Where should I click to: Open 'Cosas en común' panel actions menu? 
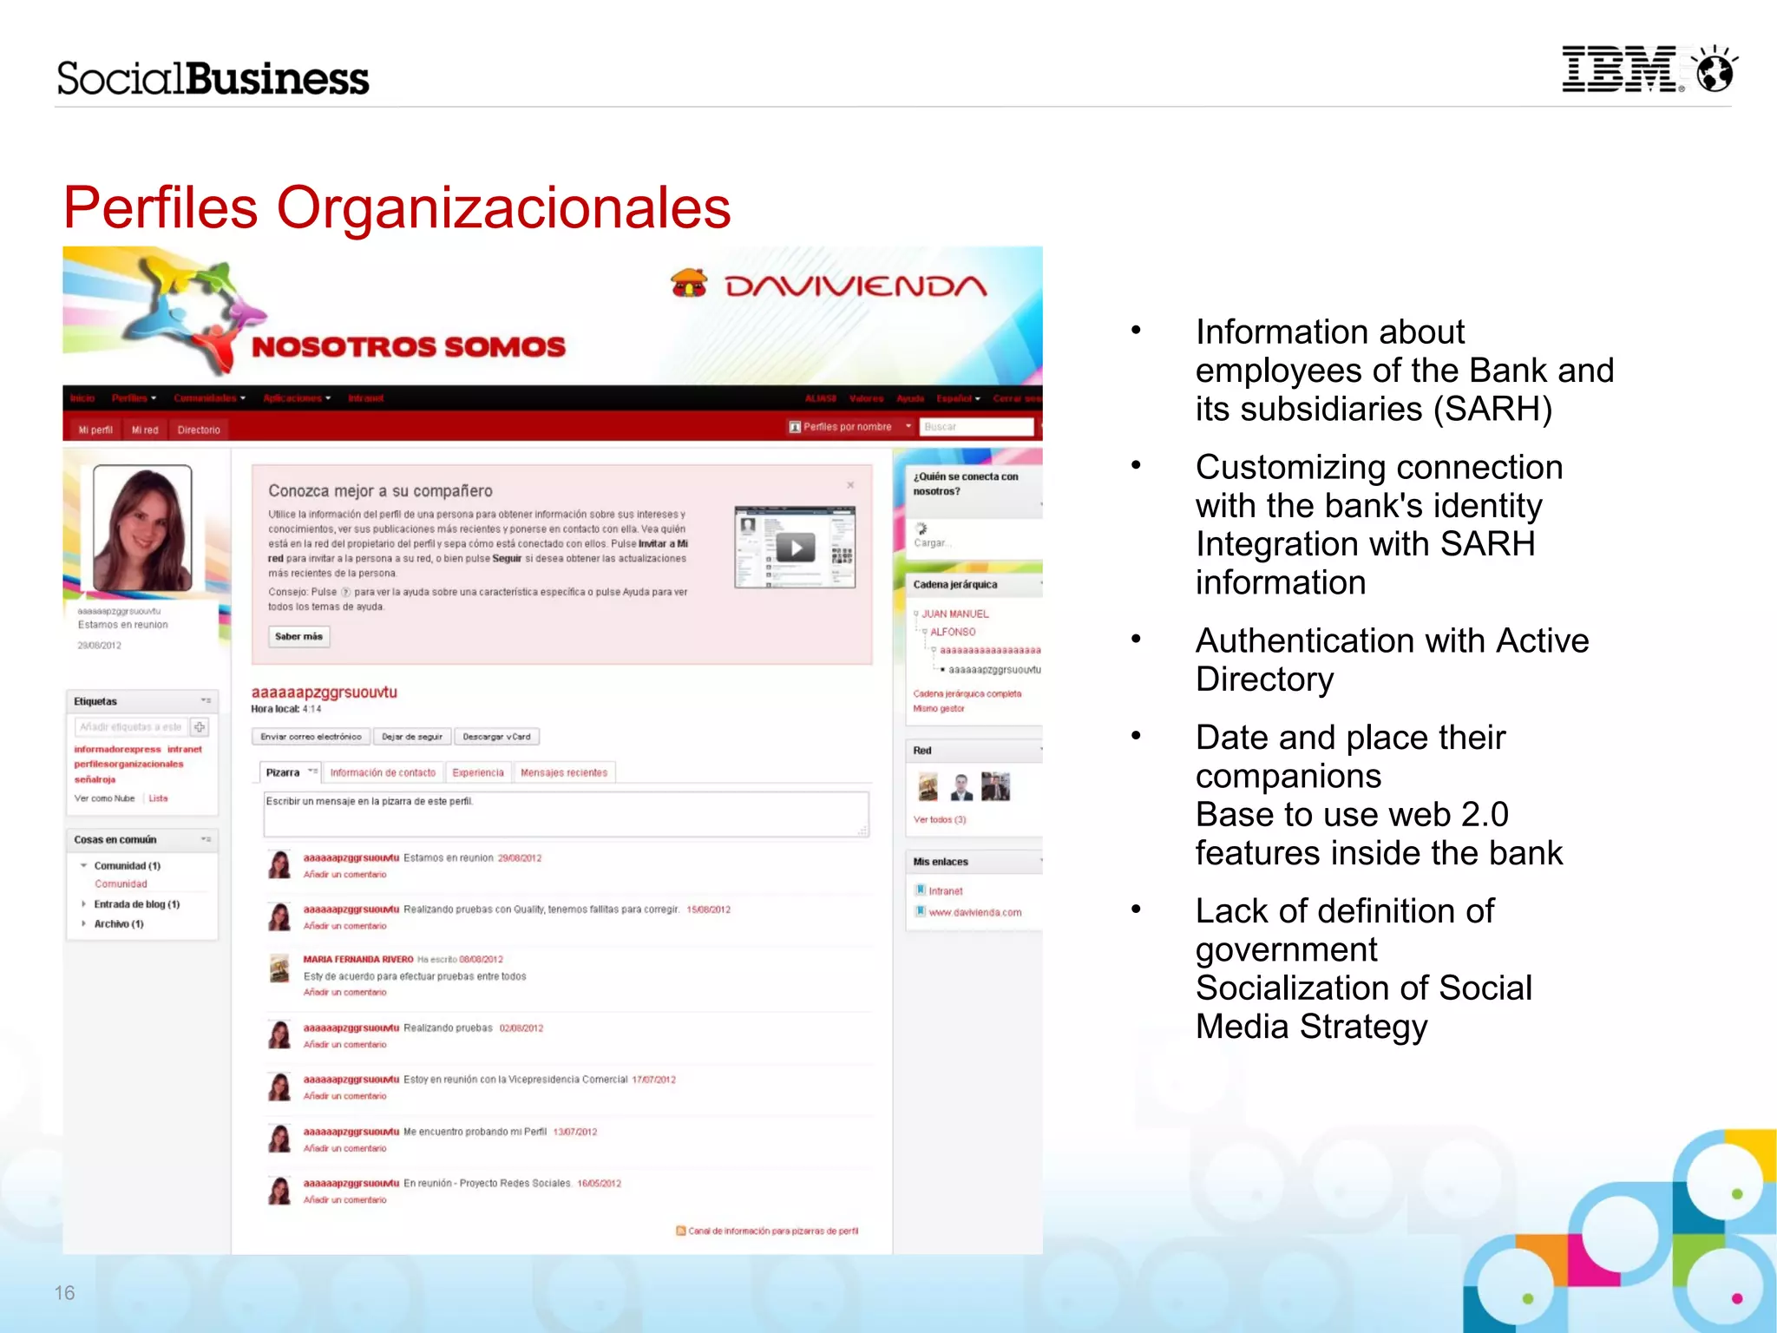[206, 839]
